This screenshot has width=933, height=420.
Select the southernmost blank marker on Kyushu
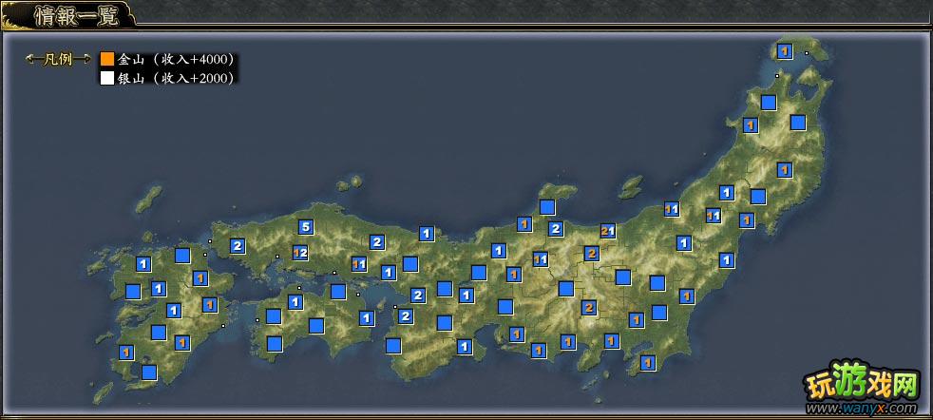pyautogui.click(x=149, y=372)
